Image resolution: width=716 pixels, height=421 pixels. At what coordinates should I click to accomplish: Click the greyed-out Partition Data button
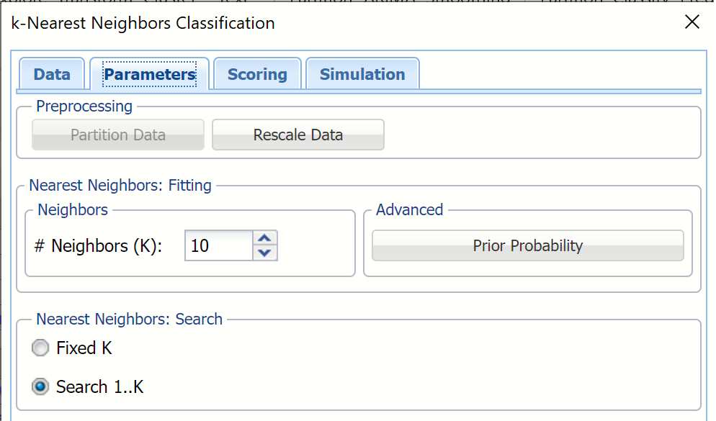click(118, 135)
